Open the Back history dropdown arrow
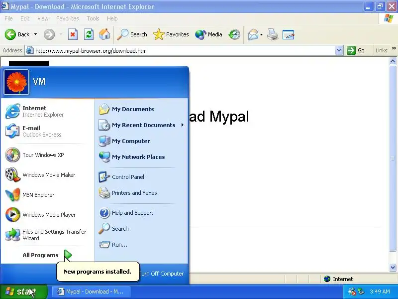 point(35,34)
